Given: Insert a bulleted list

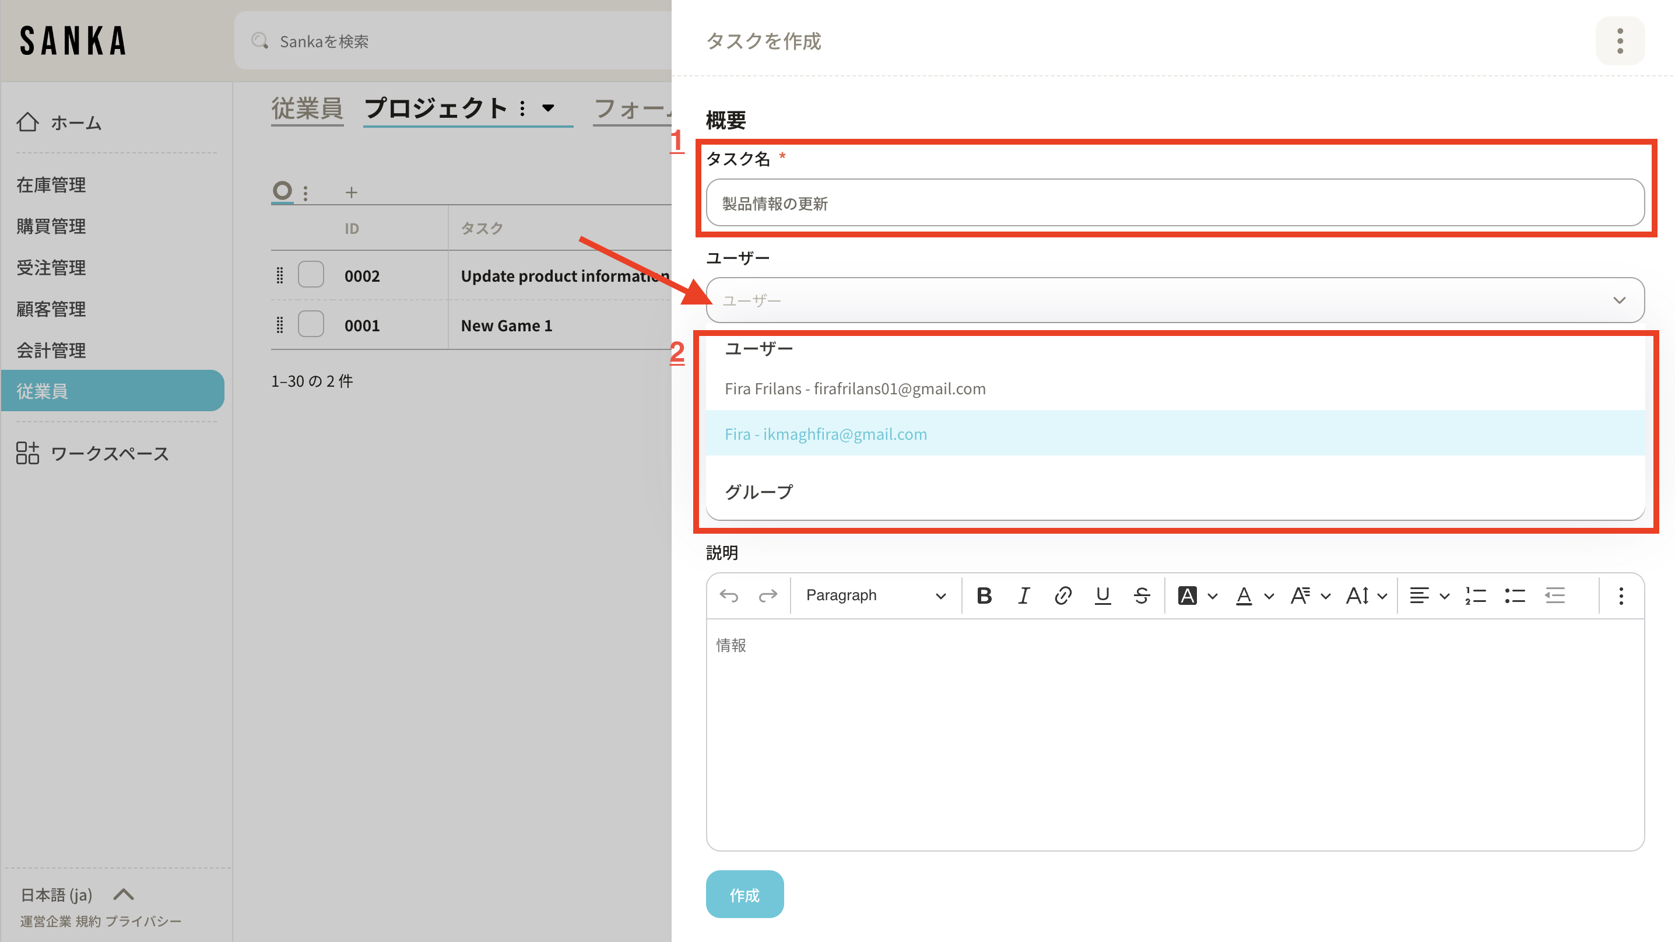Looking at the screenshot, I should [1515, 596].
